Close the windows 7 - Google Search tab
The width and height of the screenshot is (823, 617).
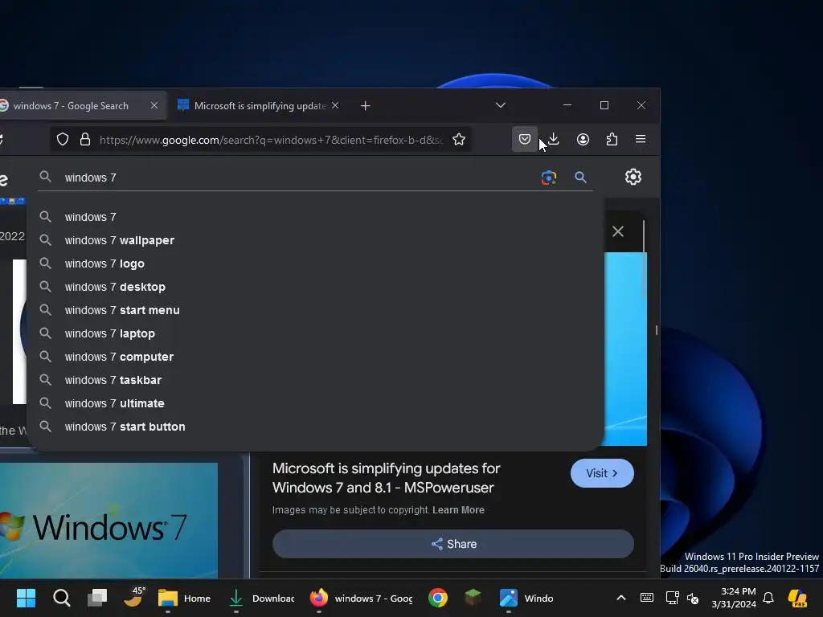click(x=154, y=105)
